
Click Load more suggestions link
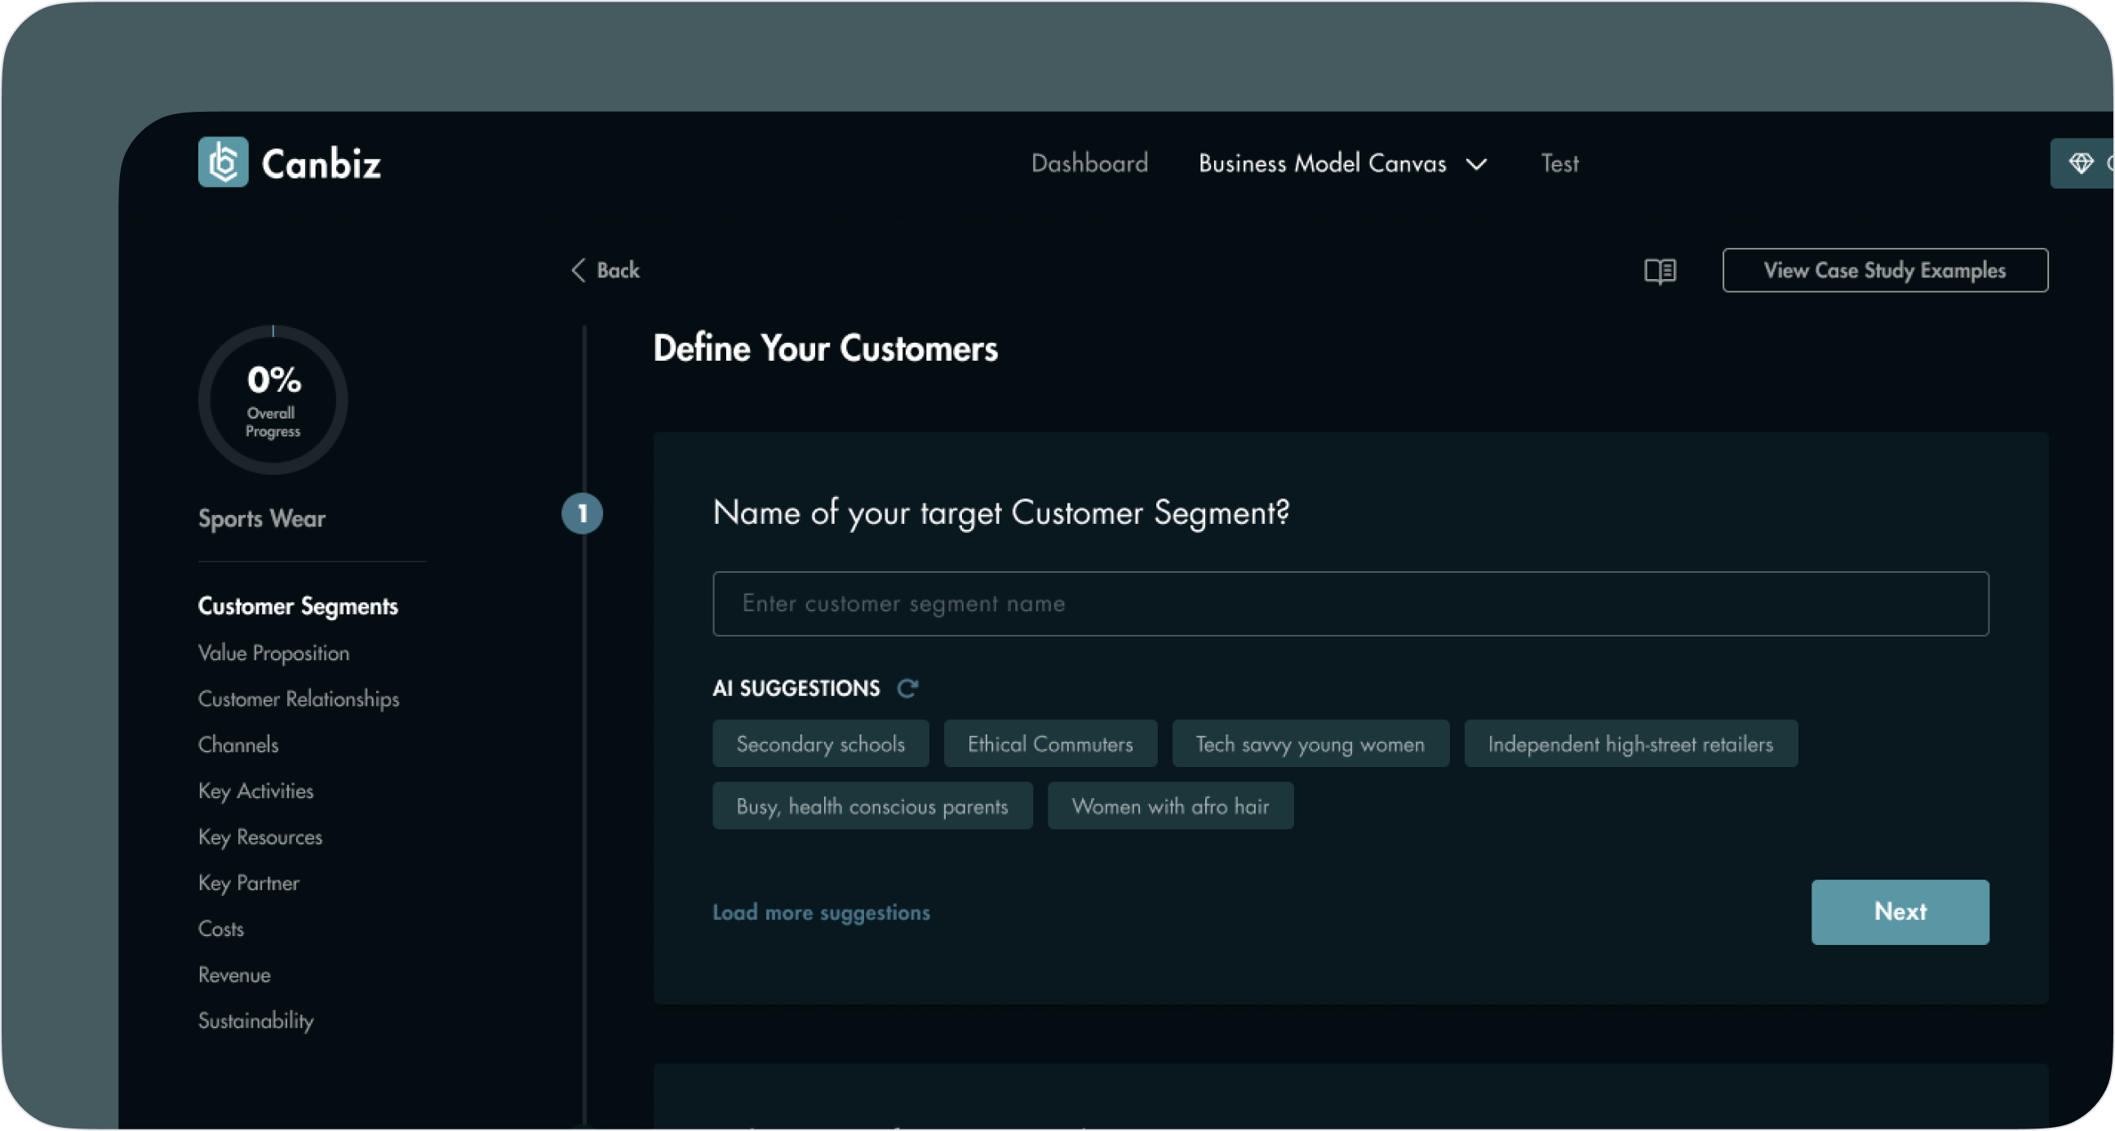tap(820, 912)
